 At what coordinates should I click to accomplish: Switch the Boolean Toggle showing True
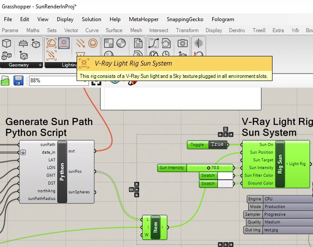pos(217,144)
